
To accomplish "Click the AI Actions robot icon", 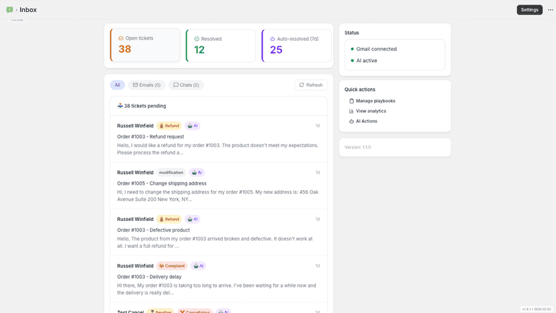I will [351, 121].
